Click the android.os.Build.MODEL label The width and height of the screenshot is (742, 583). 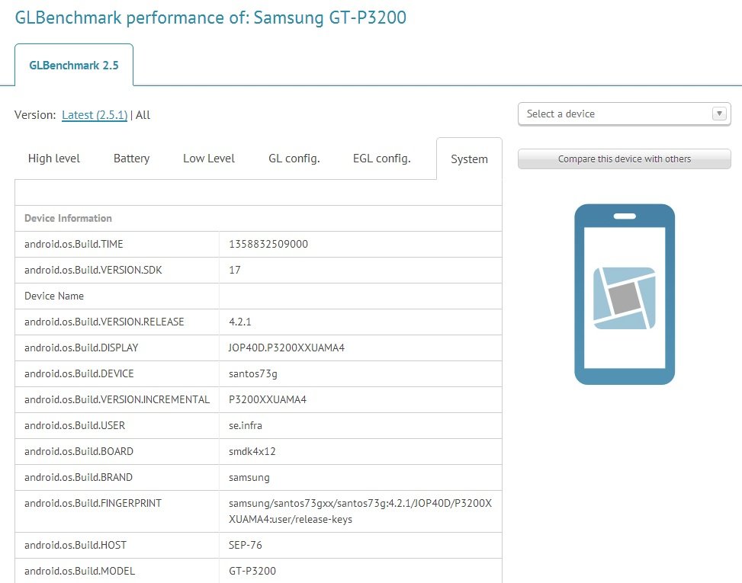(x=80, y=571)
